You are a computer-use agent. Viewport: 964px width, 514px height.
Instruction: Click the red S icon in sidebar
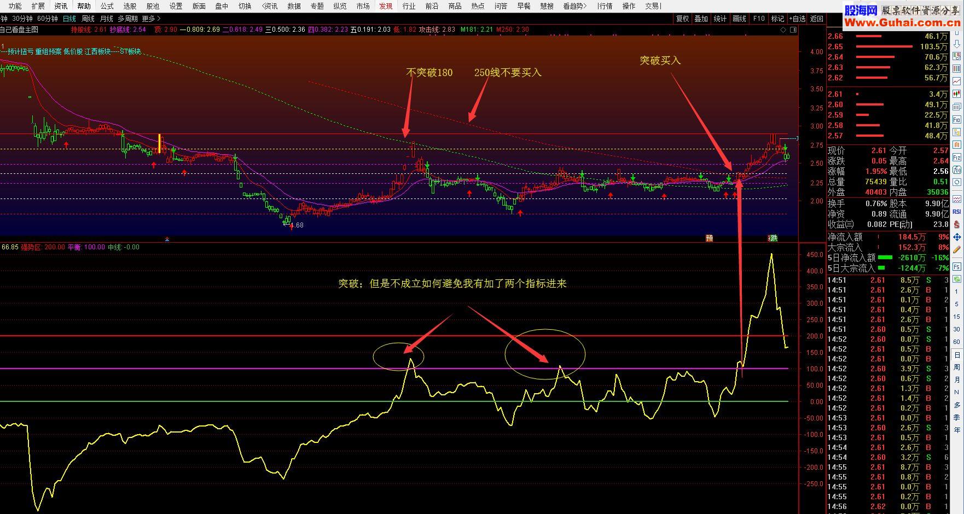point(957,224)
